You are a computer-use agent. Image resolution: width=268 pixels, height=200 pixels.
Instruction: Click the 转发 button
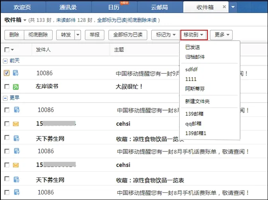(x=66, y=35)
